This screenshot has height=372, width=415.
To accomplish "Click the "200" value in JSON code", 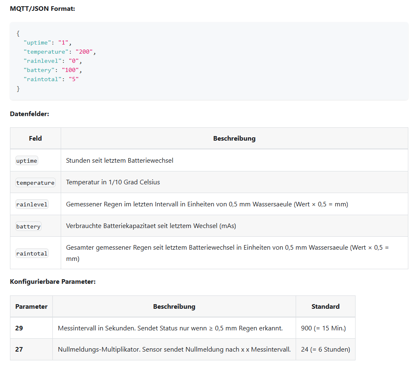I will coord(84,52).
